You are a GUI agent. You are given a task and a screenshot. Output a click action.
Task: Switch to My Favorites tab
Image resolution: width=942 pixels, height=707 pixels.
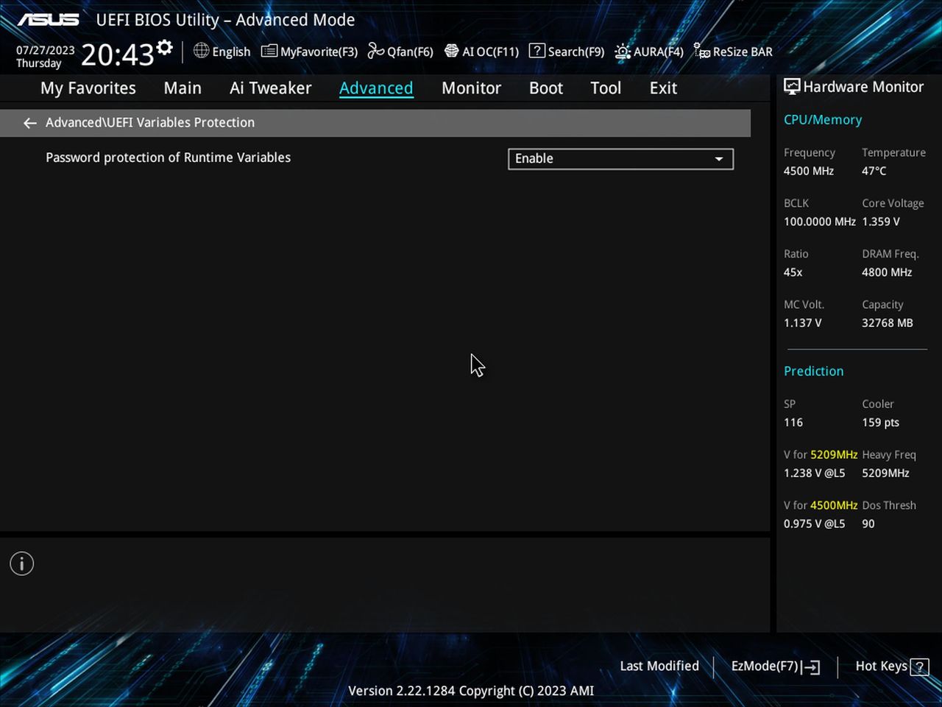88,88
